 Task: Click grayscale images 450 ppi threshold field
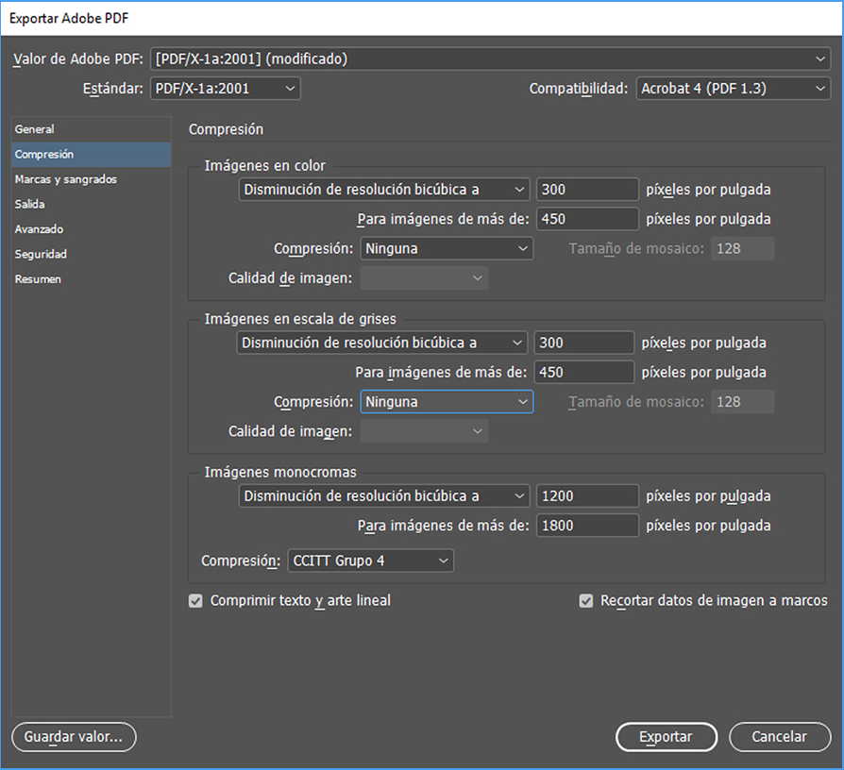pos(584,373)
